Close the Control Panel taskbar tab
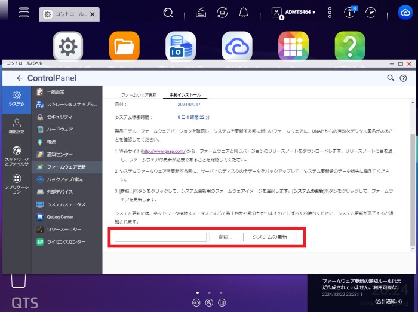418x312 pixels. [x=93, y=14]
